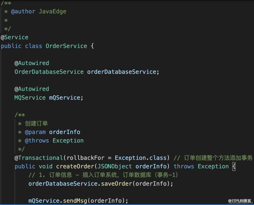
Task: Click the highlighted opening brace of createOrder
Action: click(x=234, y=167)
